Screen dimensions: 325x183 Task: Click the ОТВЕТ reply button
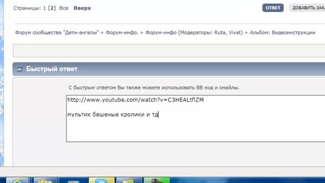[273, 8]
